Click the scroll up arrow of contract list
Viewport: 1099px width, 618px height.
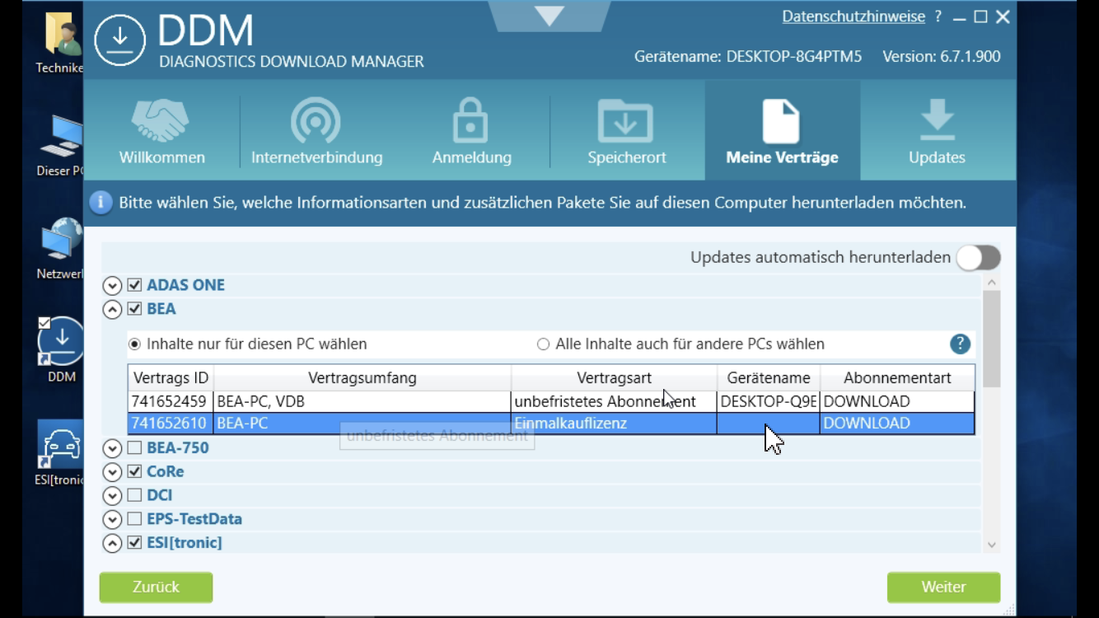click(991, 283)
